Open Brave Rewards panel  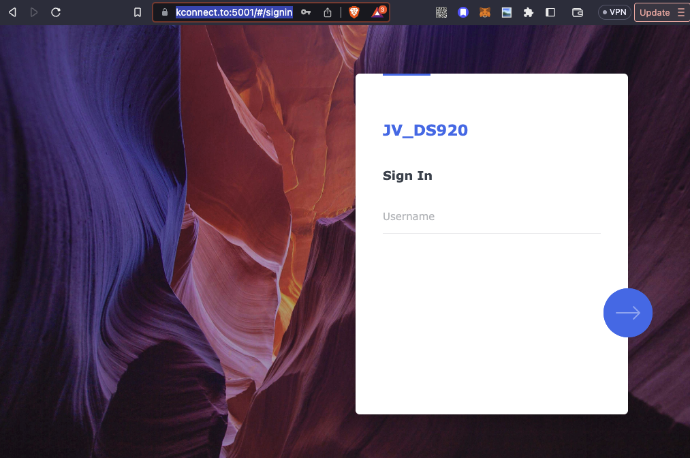(x=377, y=12)
